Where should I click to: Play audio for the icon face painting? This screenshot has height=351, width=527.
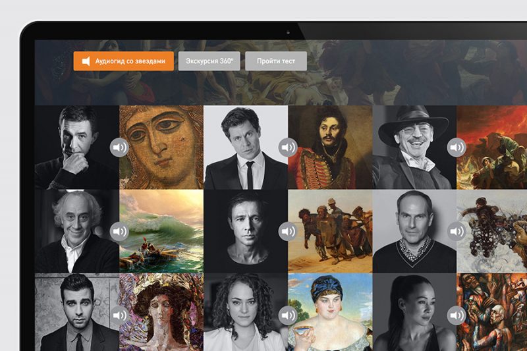[119, 148]
